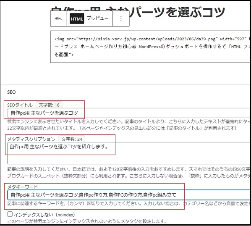Click the SEOタイトル input field
The image size is (251, 226).
(129, 113)
